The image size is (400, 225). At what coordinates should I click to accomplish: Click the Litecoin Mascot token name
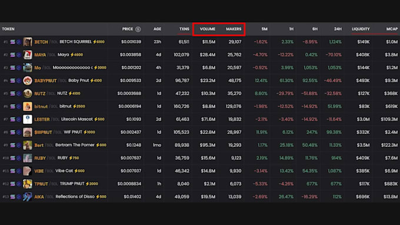tap(77, 119)
